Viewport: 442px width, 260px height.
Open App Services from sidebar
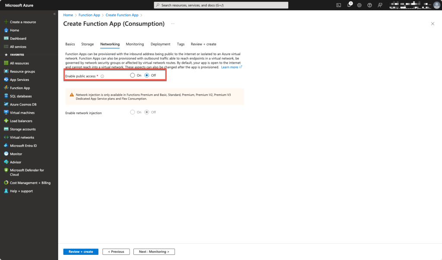click(x=19, y=80)
